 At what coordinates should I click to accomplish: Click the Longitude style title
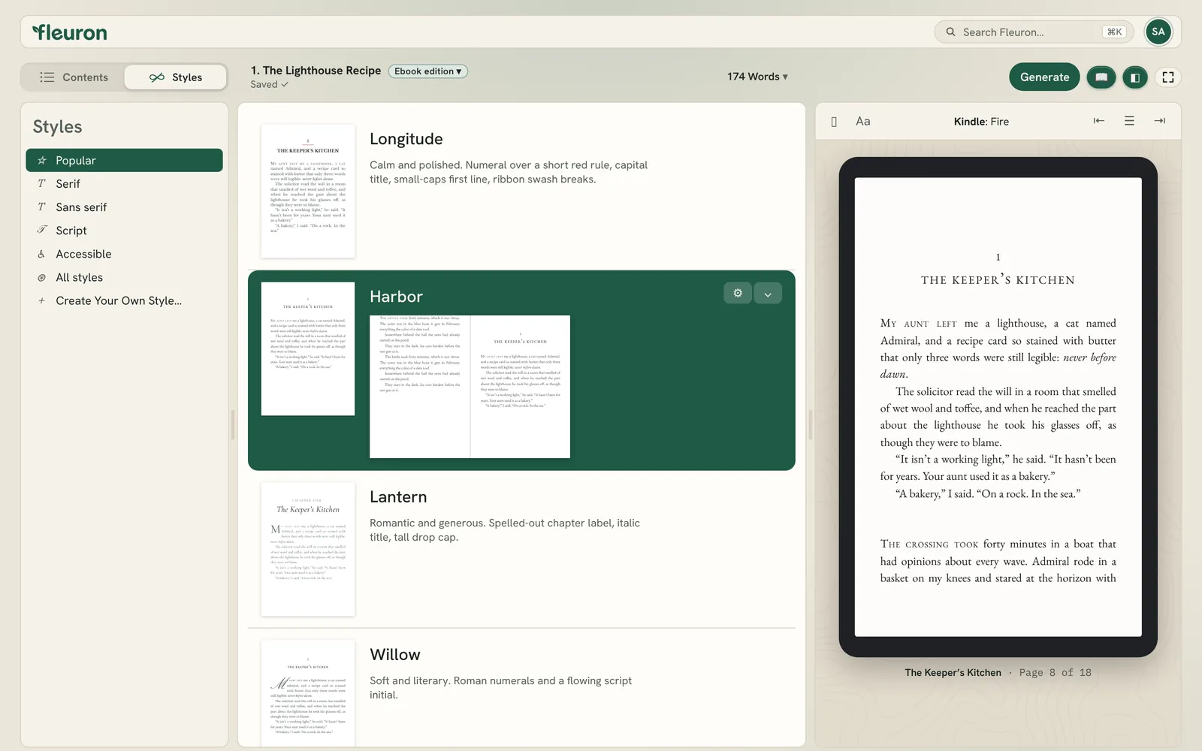click(406, 139)
